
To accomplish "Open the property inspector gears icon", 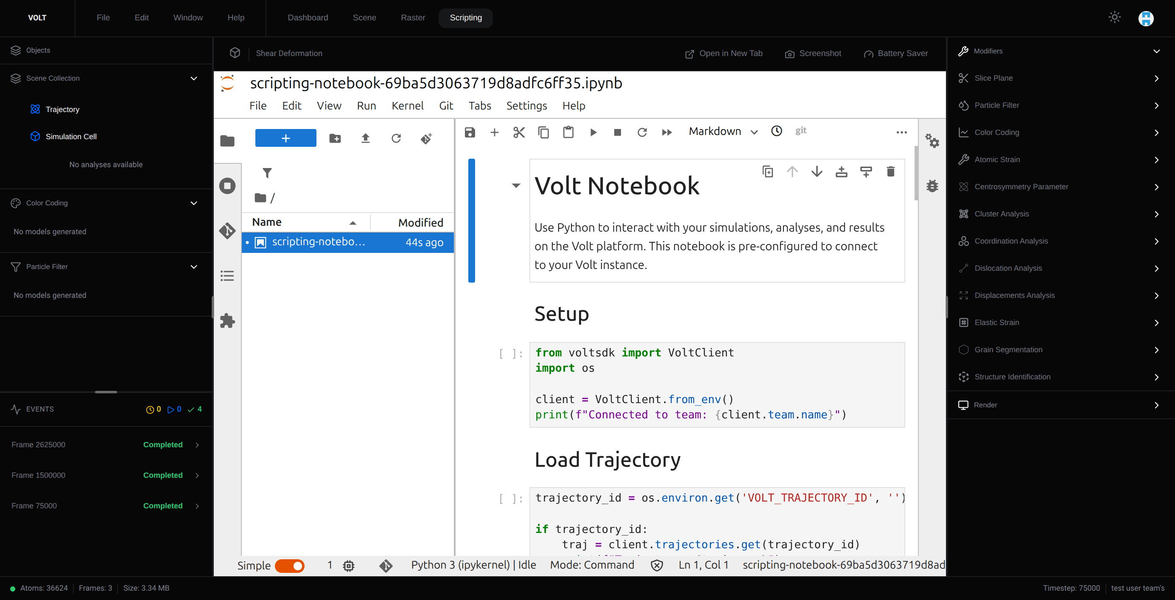I will [x=932, y=140].
